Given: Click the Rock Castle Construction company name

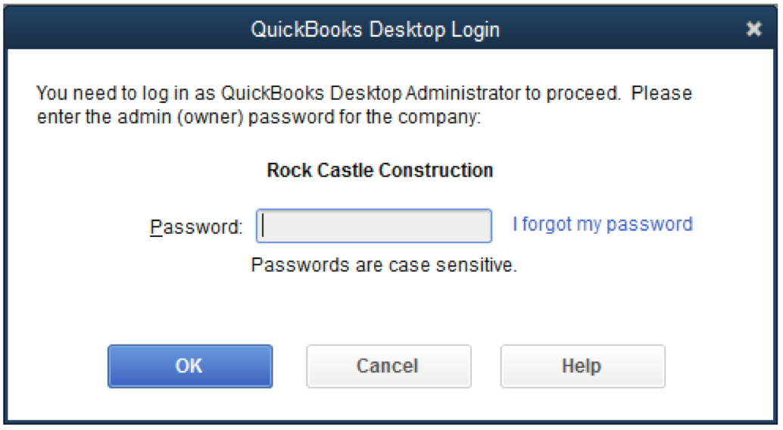Looking at the screenshot, I should (x=380, y=170).
